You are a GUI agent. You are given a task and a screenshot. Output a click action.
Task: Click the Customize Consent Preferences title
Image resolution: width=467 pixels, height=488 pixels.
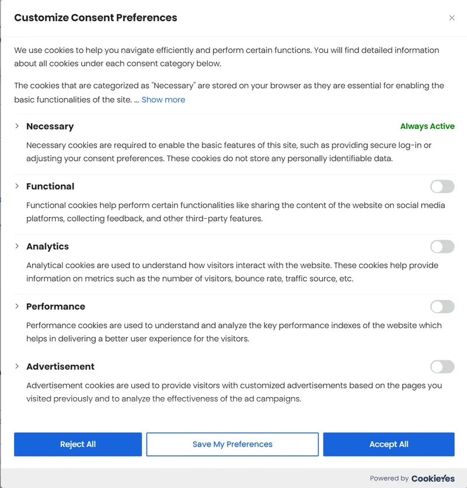95,17
